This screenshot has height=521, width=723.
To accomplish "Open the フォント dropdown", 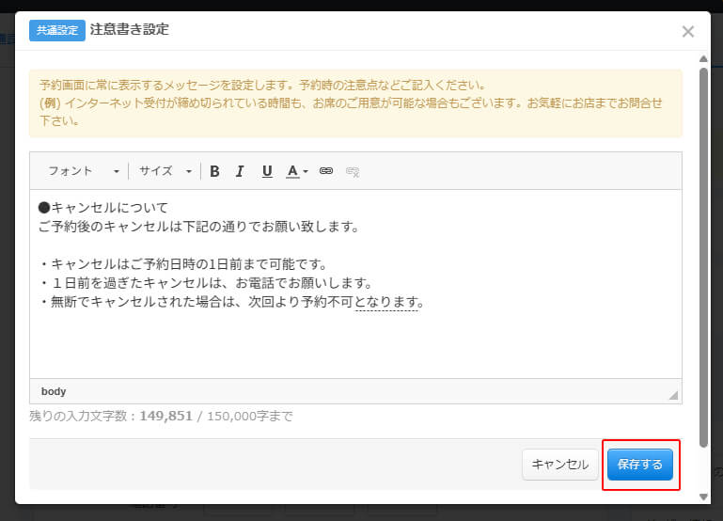I will pyautogui.click(x=83, y=171).
